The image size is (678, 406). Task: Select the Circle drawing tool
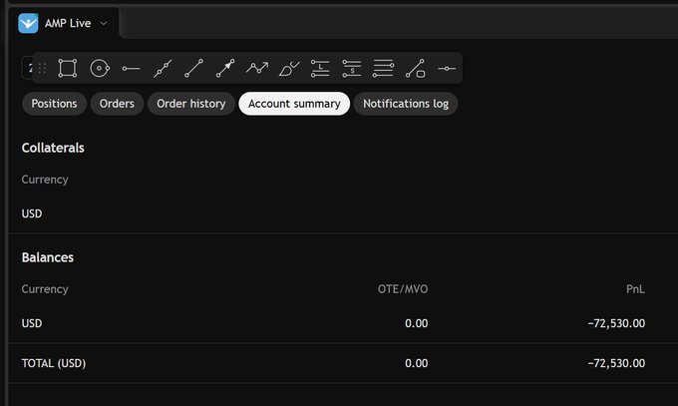pos(100,69)
